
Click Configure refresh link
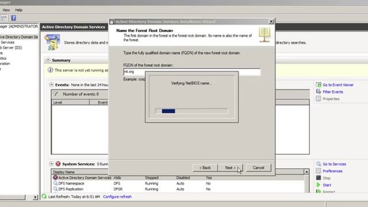point(117,197)
